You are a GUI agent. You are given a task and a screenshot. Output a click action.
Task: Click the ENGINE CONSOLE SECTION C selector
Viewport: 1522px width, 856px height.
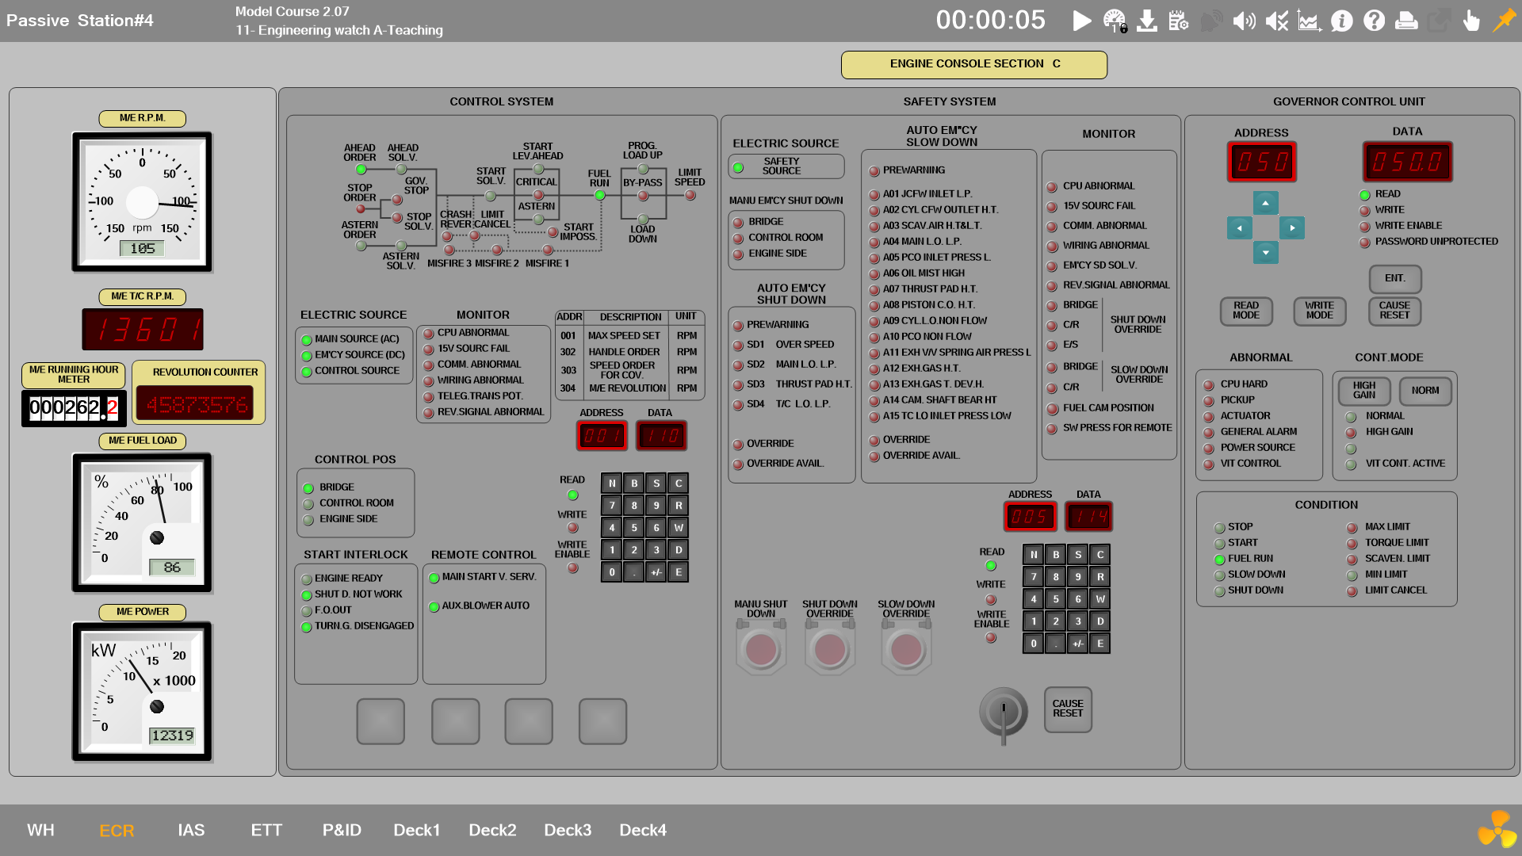[973, 64]
